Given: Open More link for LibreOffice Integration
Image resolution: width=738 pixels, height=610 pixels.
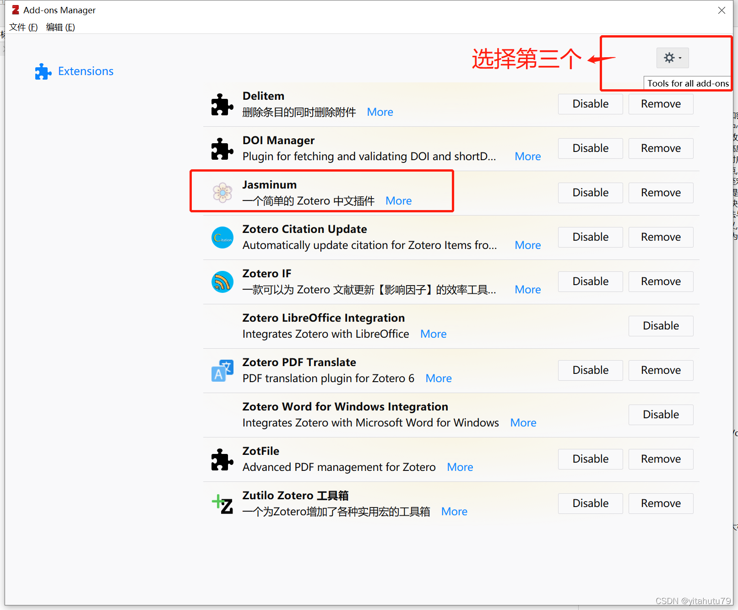Looking at the screenshot, I should pos(434,334).
